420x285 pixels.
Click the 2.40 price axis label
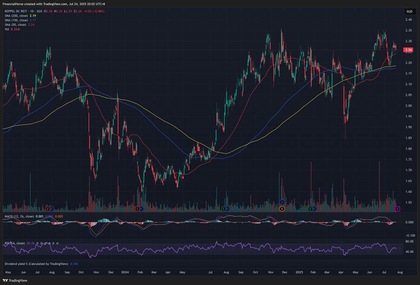pyautogui.click(x=408, y=20)
